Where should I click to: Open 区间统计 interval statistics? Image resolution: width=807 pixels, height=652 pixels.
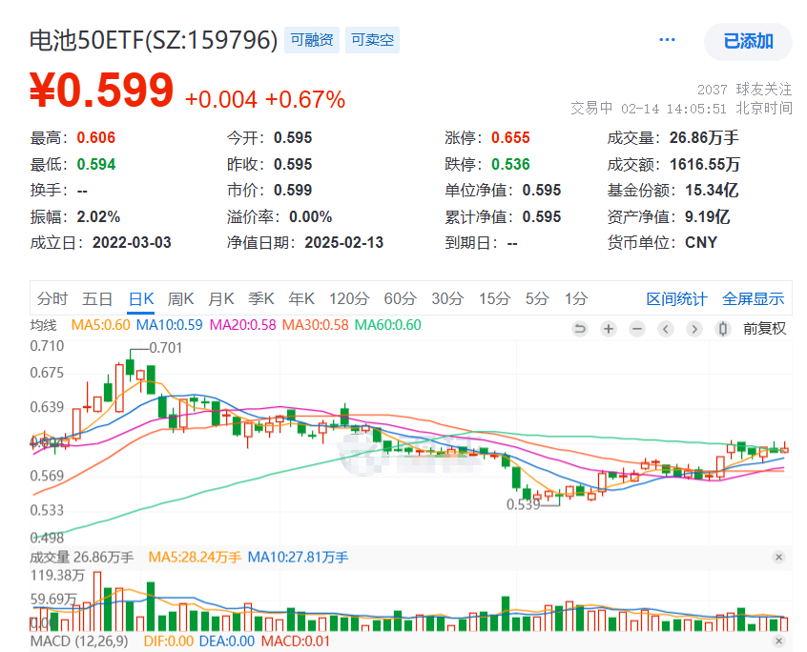pos(676,298)
